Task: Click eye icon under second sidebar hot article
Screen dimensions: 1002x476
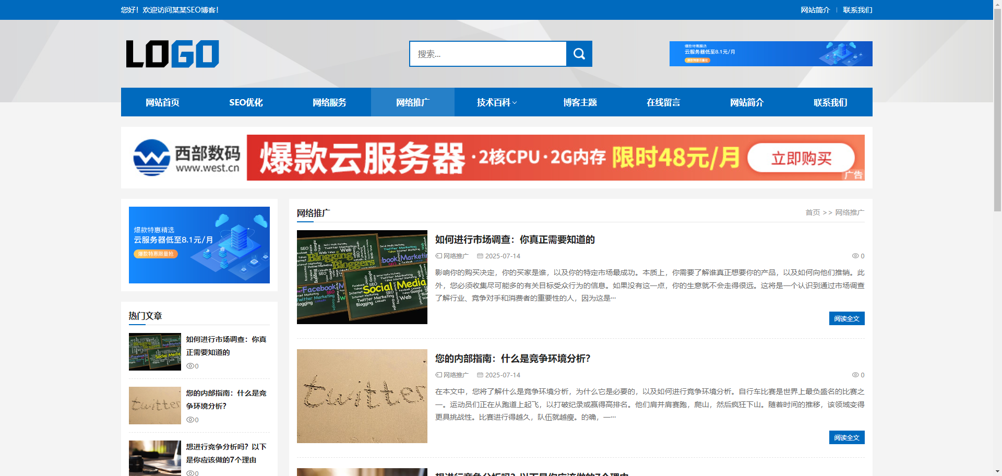Action: click(190, 420)
